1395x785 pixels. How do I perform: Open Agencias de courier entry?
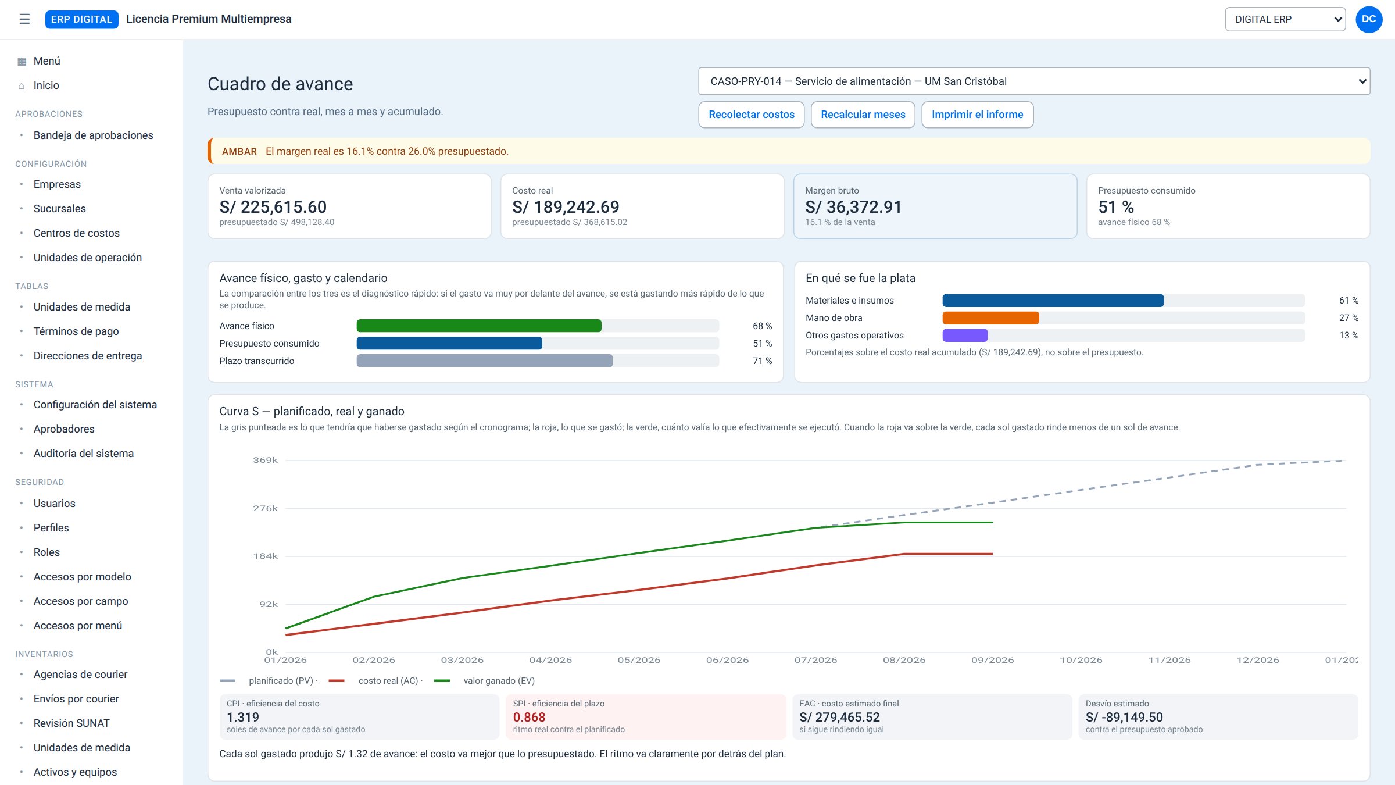[x=80, y=675]
